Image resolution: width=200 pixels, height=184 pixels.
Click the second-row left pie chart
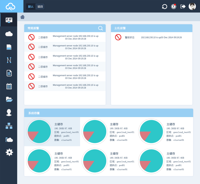39,161
